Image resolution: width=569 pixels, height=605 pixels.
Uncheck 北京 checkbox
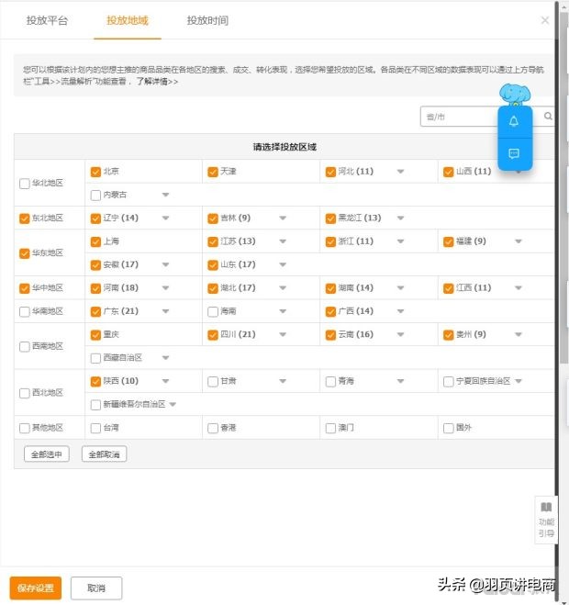click(x=95, y=172)
